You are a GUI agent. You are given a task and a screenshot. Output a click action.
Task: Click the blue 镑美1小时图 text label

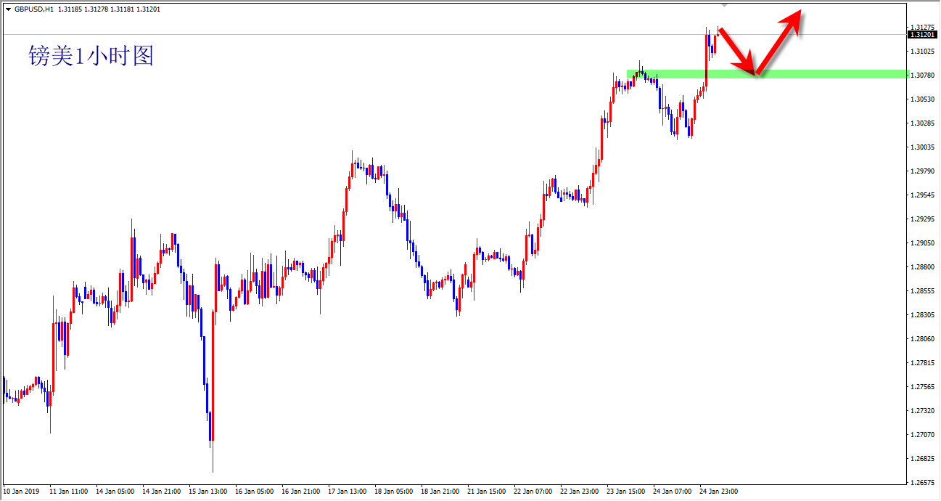tap(91, 55)
